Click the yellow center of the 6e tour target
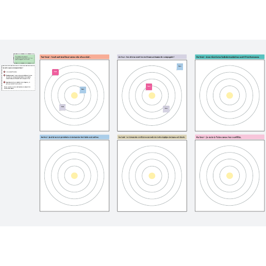 point(229,176)
